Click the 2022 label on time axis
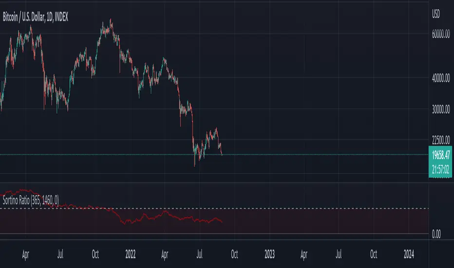454x268 pixels. tap(130, 254)
